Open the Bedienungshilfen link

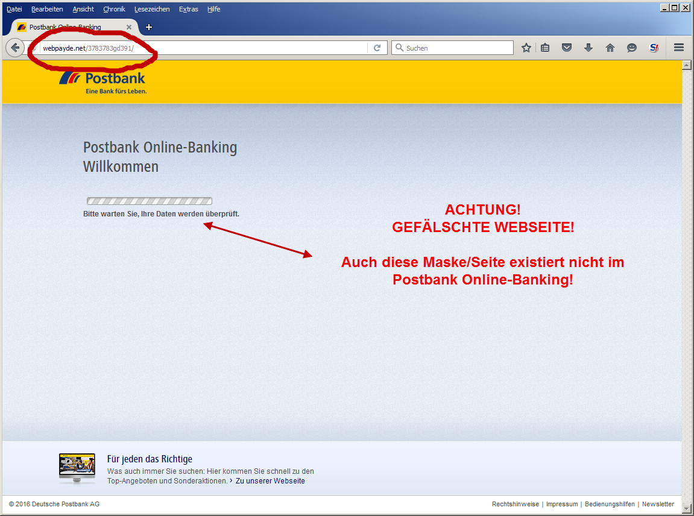point(610,504)
